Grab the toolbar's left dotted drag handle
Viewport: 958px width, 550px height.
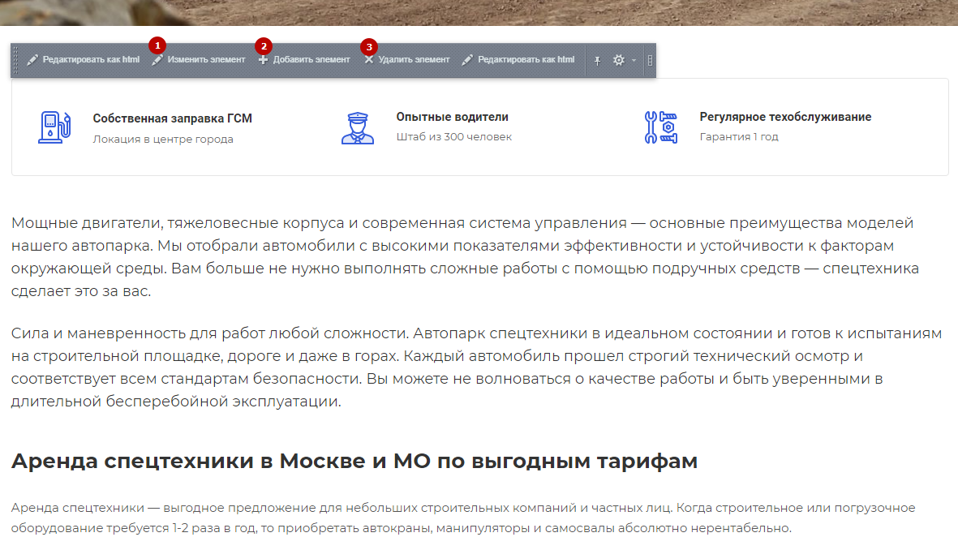pos(15,61)
